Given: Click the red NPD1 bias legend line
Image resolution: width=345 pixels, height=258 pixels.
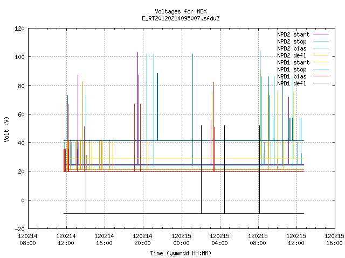Looking at the screenshot, I should (x=321, y=76).
